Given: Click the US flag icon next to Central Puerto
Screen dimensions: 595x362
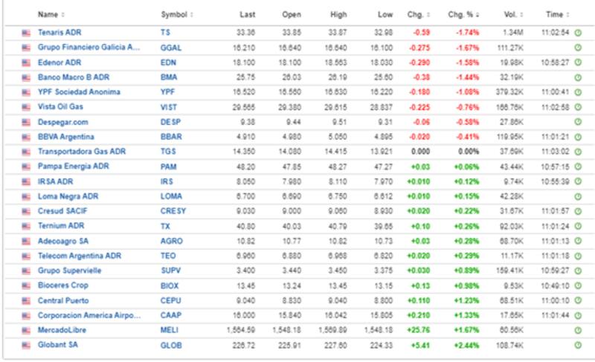Looking at the screenshot, I should tap(26, 300).
